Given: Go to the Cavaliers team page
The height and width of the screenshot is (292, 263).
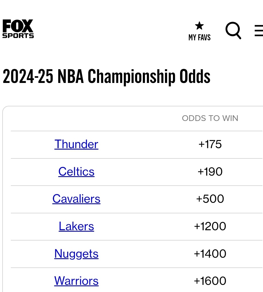Looking at the screenshot, I should tap(76, 199).
